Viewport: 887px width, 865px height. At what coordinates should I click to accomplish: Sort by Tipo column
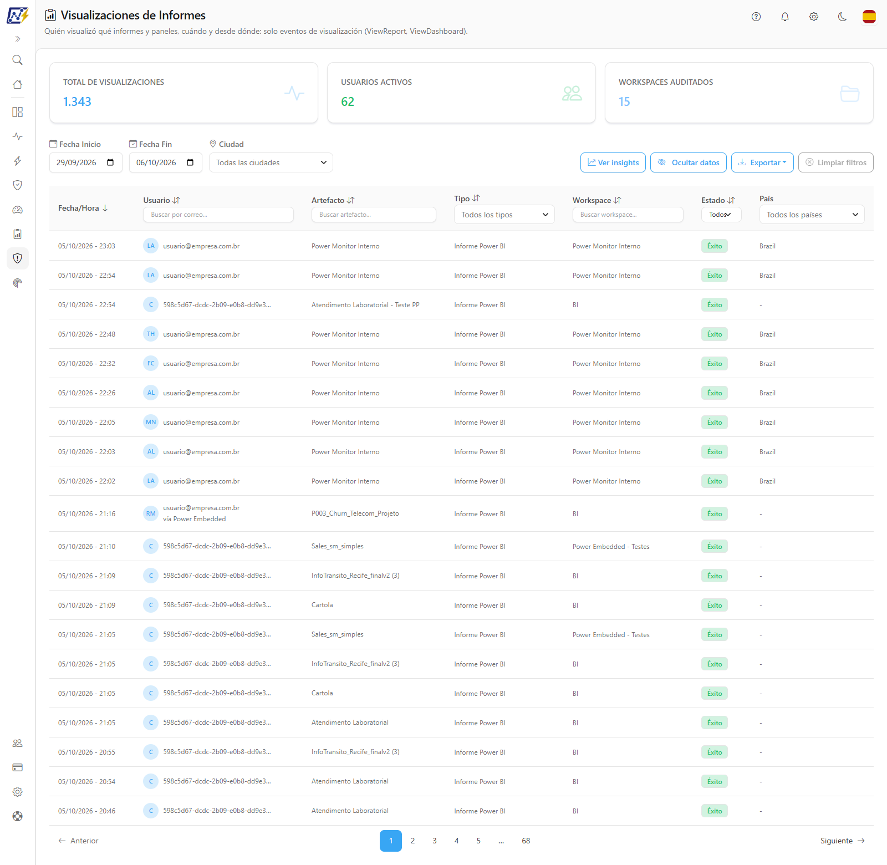pos(467,199)
